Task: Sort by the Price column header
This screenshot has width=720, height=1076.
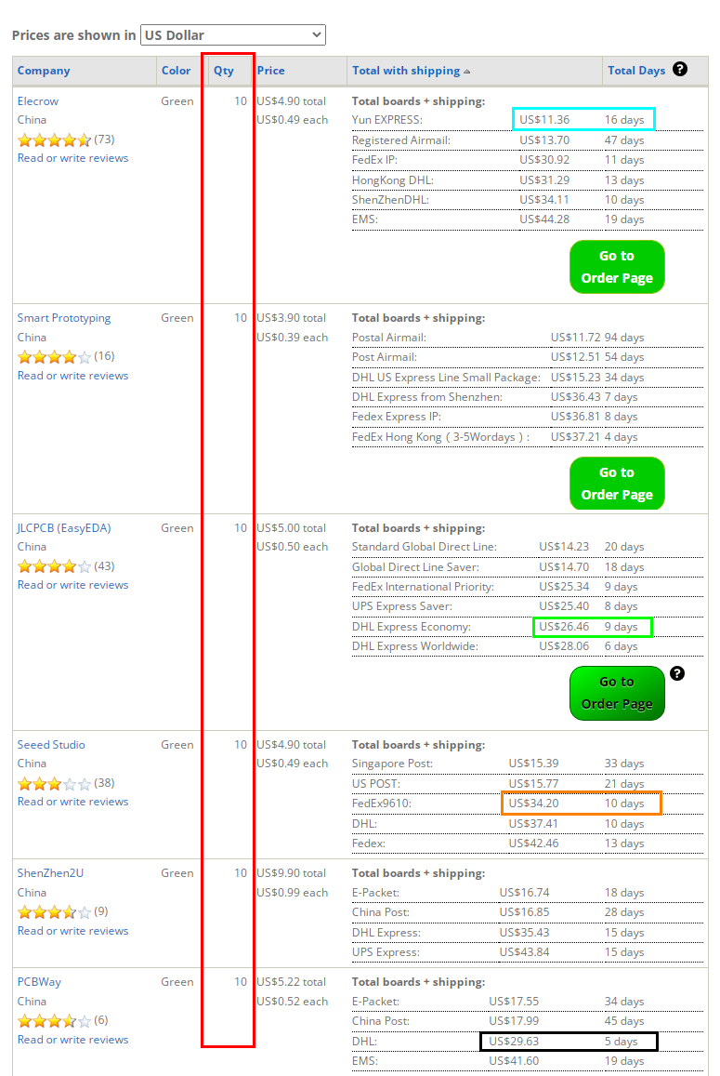Action: pos(271,71)
